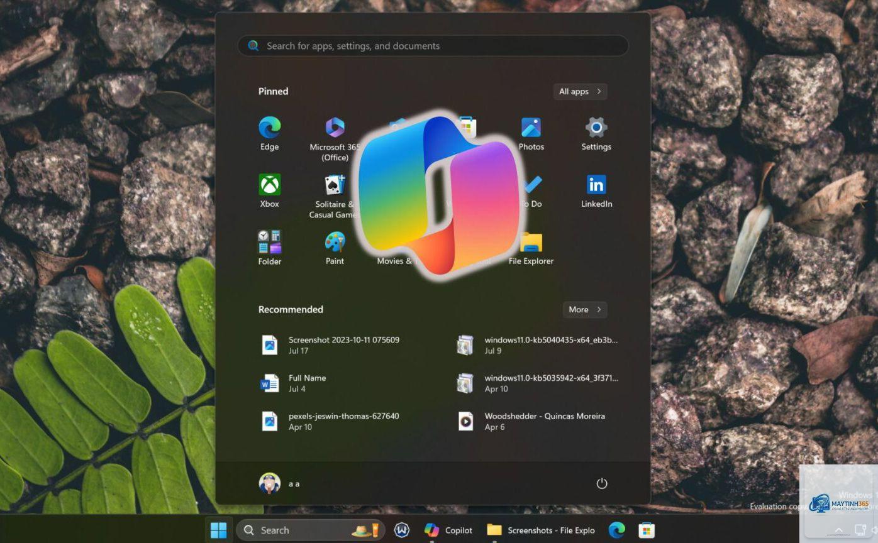The image size is (878, 543).
Task: Expand More recommended items
Action: pyautogui.click(x=585, y=309)
